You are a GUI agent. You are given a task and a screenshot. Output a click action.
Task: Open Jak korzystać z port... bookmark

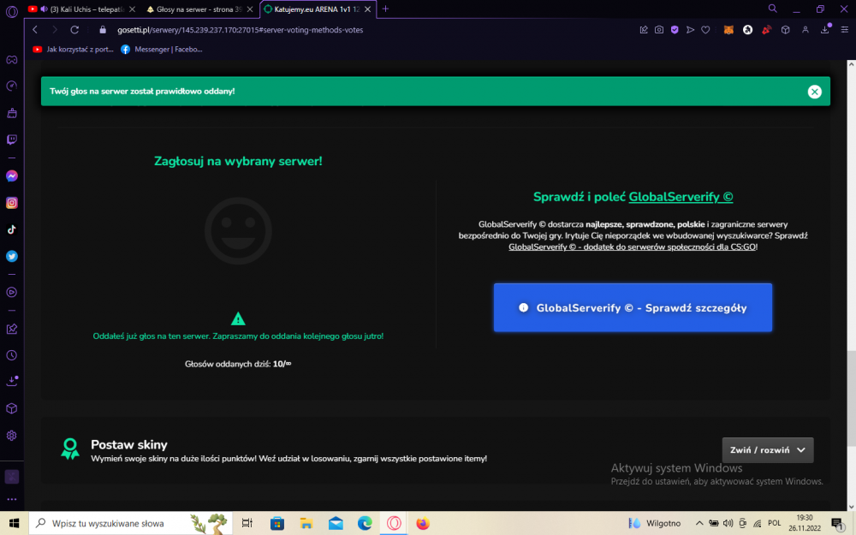tap(74, 49)
